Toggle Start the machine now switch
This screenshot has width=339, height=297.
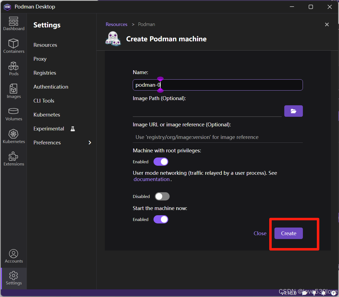tap(161, 219)
